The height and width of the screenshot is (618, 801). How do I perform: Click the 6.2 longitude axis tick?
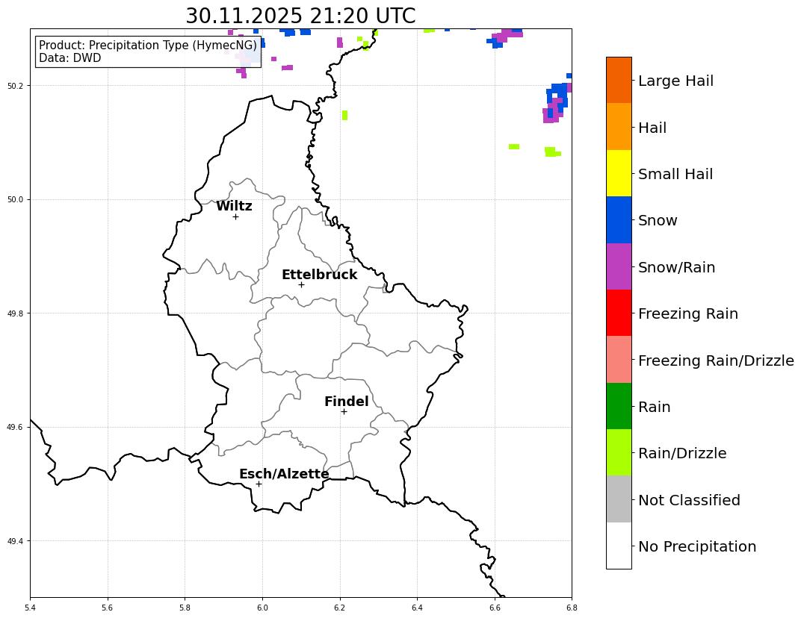point(340,608)
